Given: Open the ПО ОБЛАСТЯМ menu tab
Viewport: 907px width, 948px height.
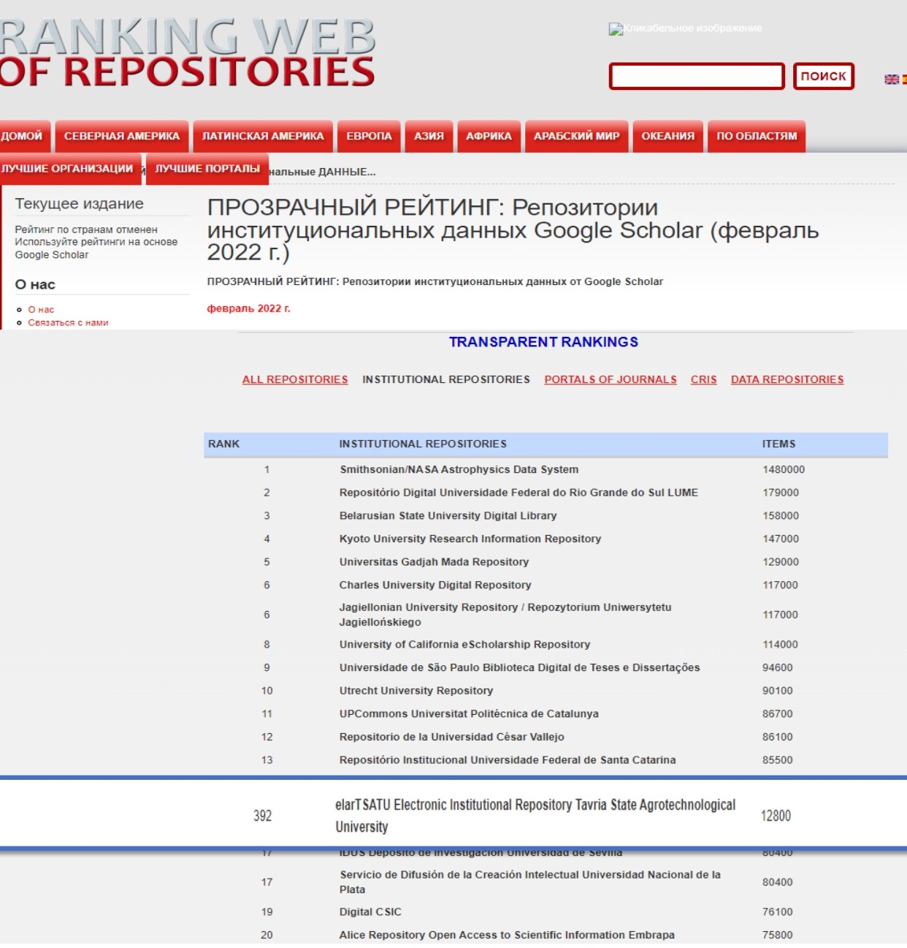Looking at the screenshot, I should 757,136.
